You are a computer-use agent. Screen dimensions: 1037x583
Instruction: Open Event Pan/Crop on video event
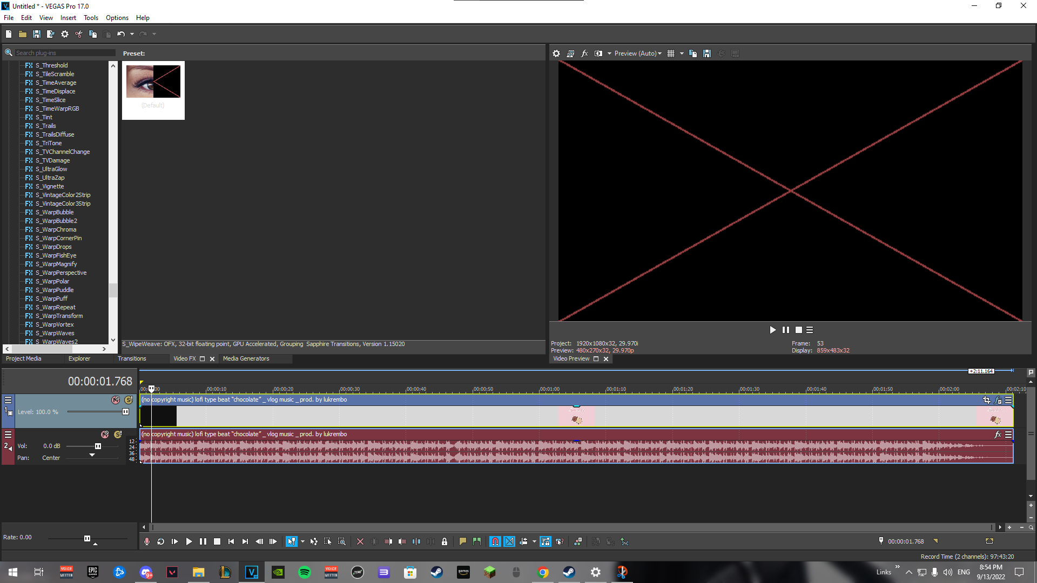tap(987, 400)
